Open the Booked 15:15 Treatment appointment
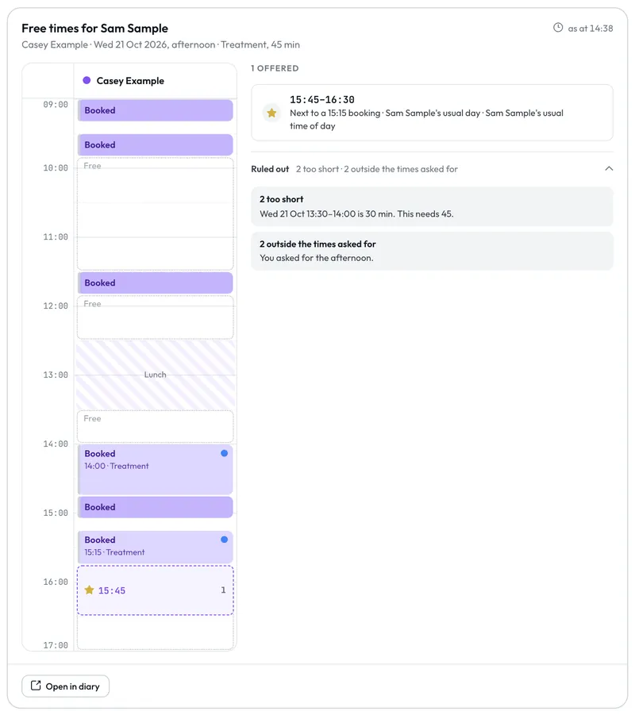The image size is (635, 715). (155, 547)
